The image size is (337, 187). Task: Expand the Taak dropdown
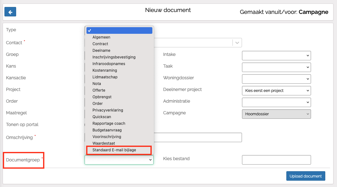(276, 67)
